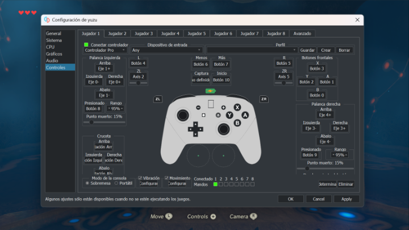The image size is (409, 230).
Task: Click the ZL button icon beside controller
Action: [158, 99]
